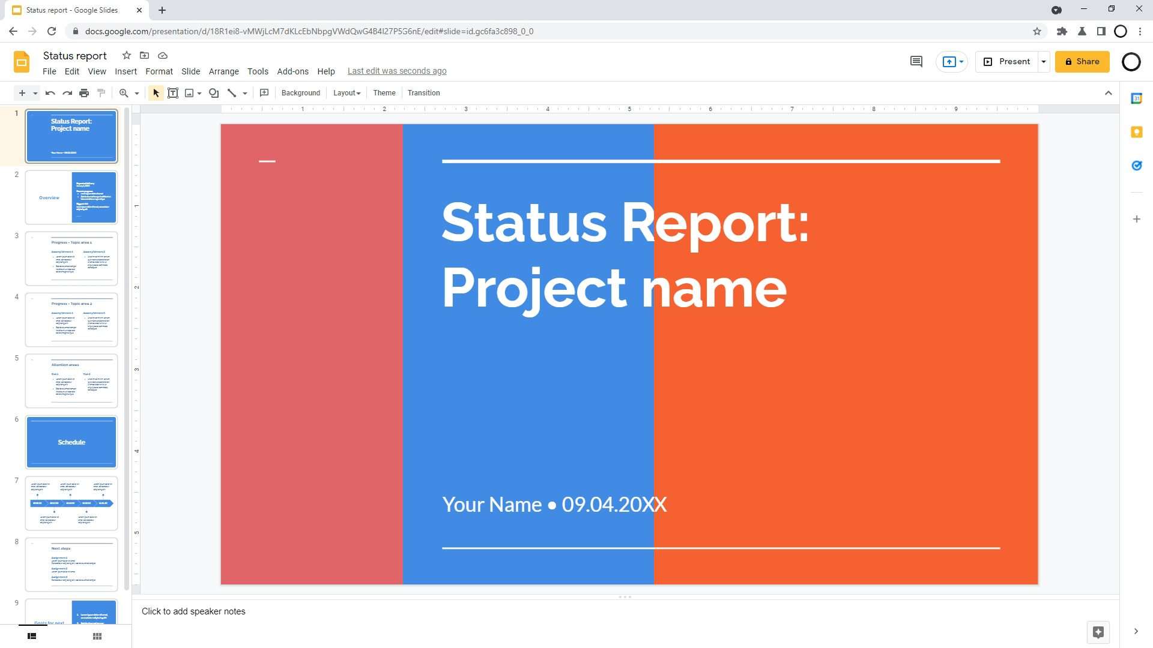This screenshot has width=1153, height=648.
Task: Click the slideshow grid view icon
Action: pyautogui.click(x=97, y=636)
